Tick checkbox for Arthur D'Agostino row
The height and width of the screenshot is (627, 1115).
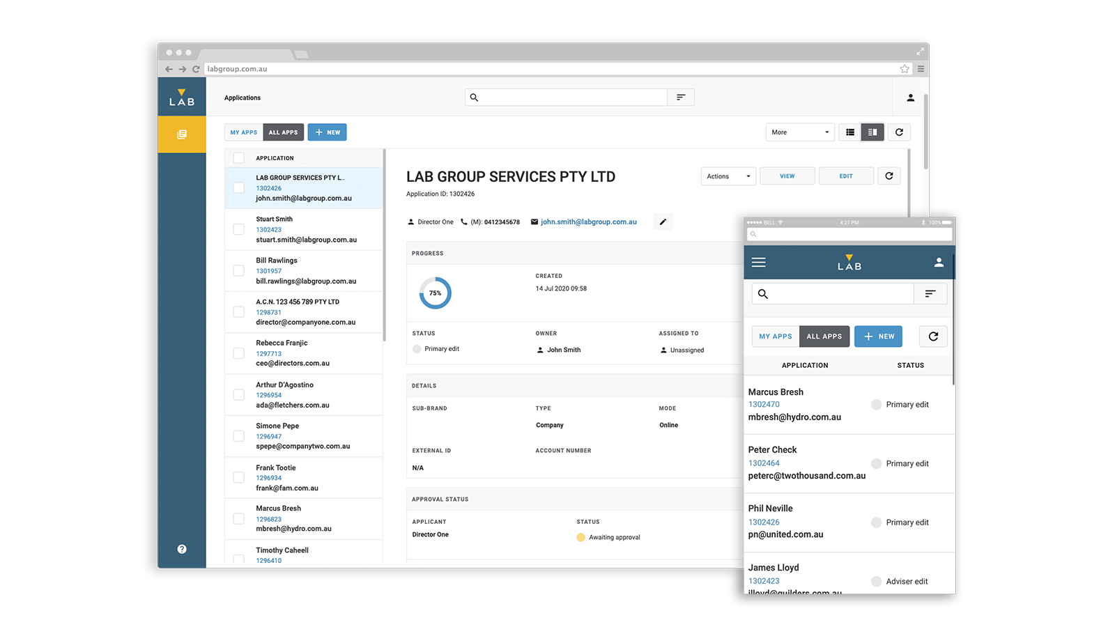pyautogui.click(x=238, y=395)
